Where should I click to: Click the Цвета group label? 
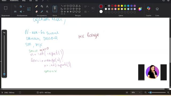tap(121, 15)
